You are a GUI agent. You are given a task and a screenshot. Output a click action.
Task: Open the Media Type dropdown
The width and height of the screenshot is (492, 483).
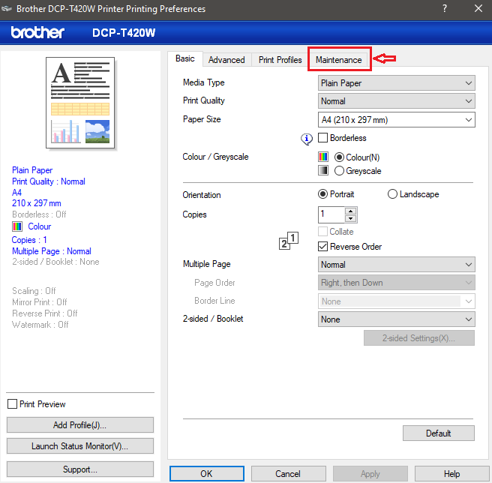pyautogui.click(x=396, y=83)
